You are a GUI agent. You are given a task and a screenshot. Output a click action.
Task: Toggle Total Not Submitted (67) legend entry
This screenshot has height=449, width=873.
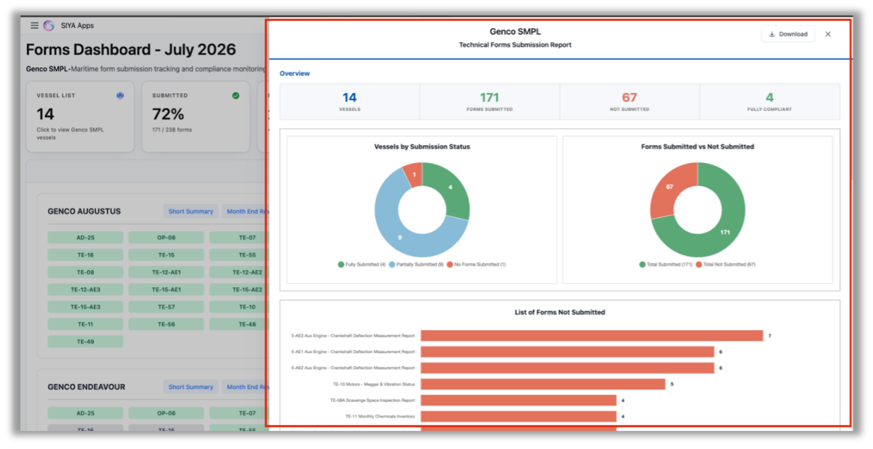tap(725, 264)
